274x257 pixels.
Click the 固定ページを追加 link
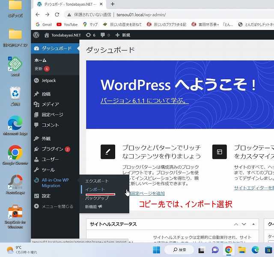point(148,194)
